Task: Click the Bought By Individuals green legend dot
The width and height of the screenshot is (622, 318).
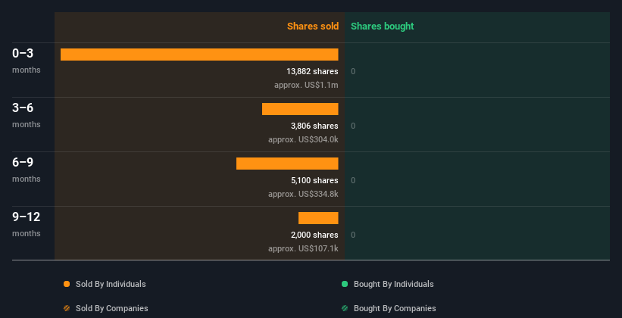Action: (345, 284)
